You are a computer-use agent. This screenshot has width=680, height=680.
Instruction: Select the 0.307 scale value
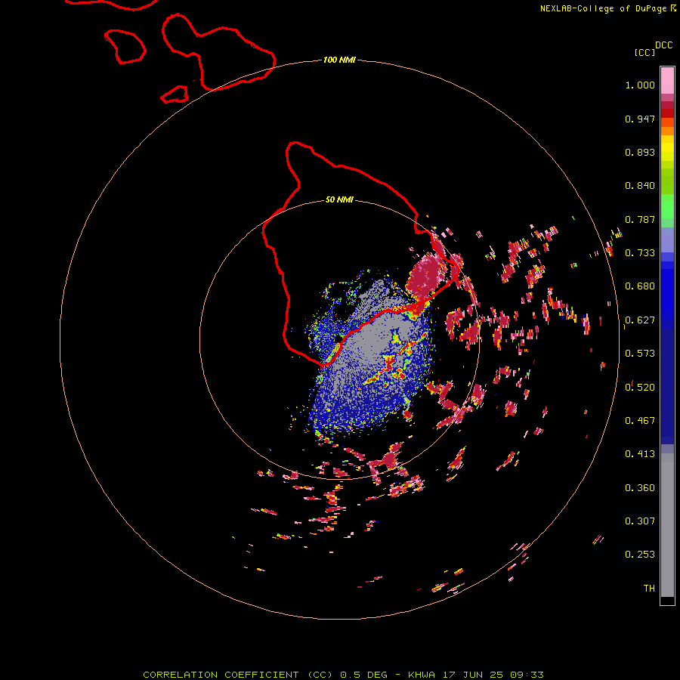coord(640,521)
